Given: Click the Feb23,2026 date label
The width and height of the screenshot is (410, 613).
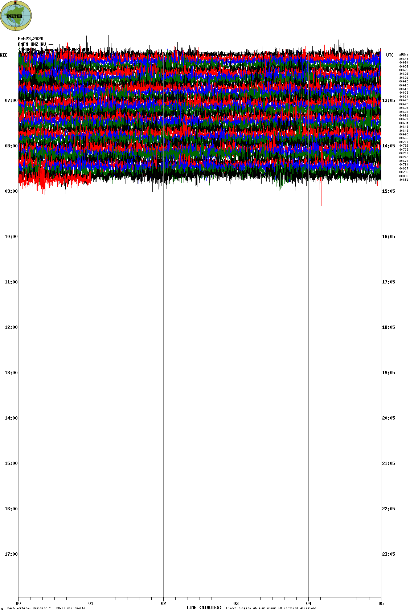Looking at the screenshot, I should pos(30,39).
